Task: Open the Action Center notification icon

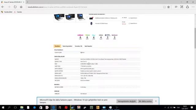Action: 192,108
